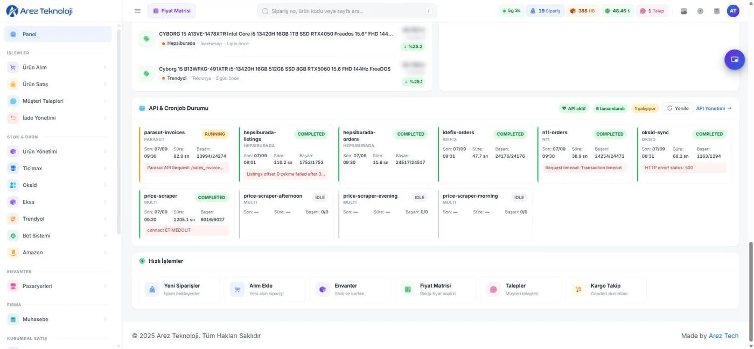Open the API Yönetimi link
The width and height of the screenshot is (754, 349).
click(714, 108)
